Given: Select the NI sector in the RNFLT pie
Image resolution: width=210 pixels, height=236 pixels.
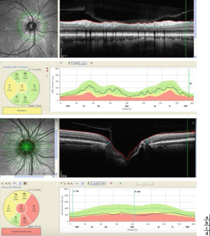Looking at the screenshot, I should pyautogui.click(x=25, y=99).
